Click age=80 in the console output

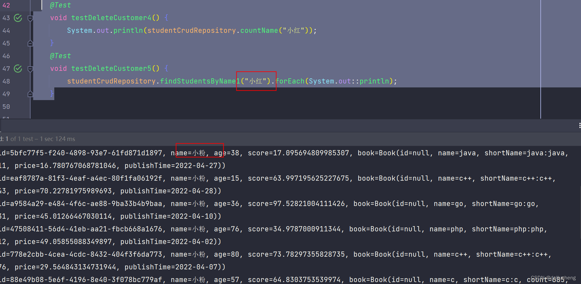(x=227, y=254)
